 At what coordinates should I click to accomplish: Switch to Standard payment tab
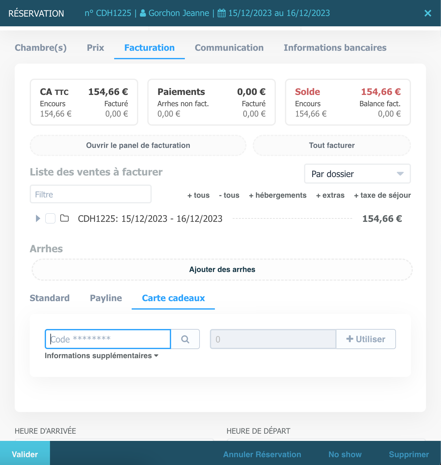click(x=50, y=298)
